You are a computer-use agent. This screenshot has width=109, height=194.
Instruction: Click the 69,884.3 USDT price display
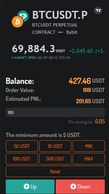[x=38, y=49]
